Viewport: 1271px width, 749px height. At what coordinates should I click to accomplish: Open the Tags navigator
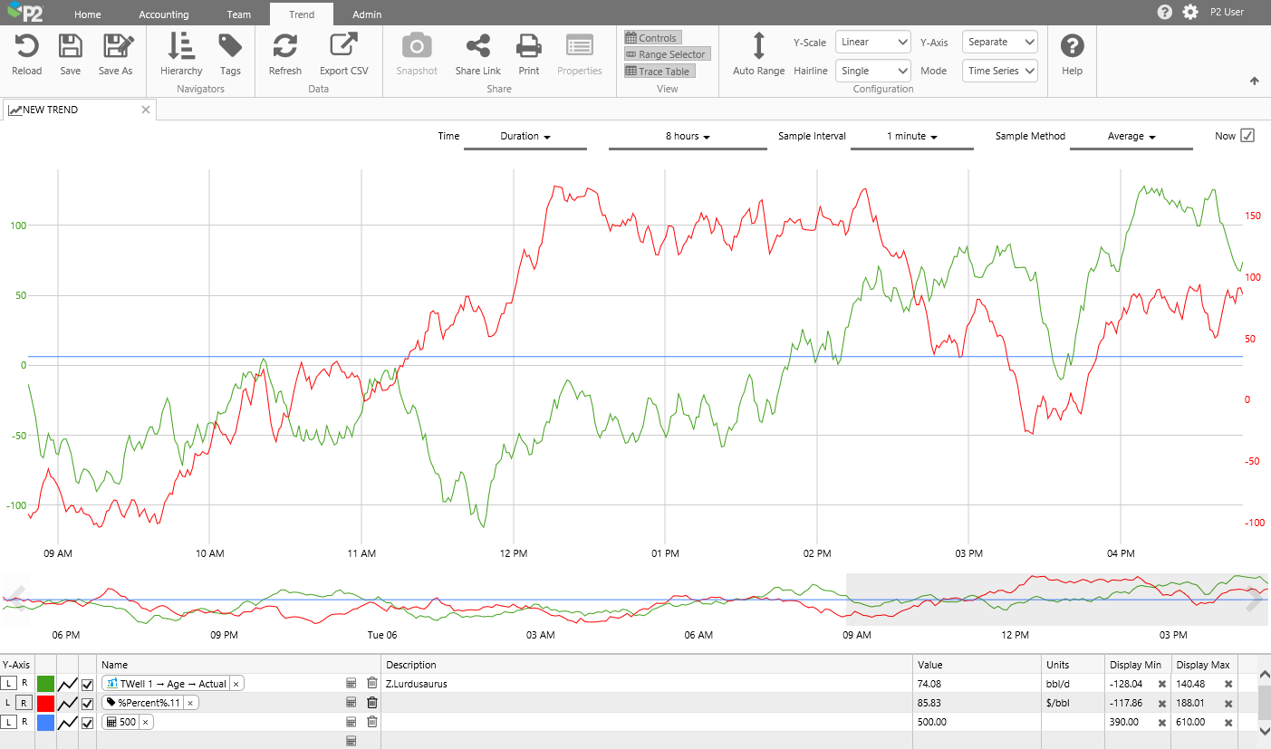(230, 47)
